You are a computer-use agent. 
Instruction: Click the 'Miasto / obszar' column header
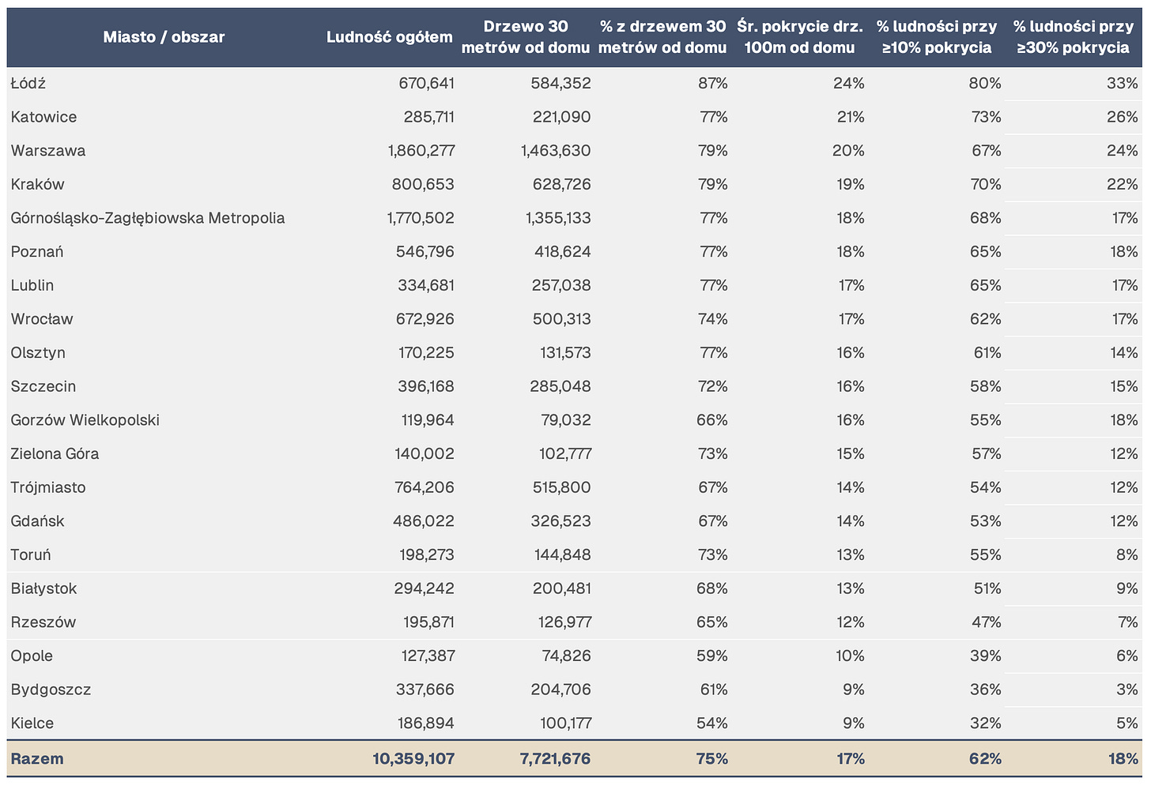(164, 37)
